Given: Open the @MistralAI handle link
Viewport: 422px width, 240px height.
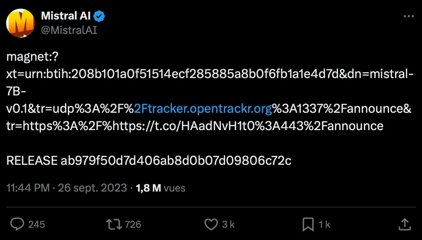Looking at the screenshot, I should (x=69, y=30).
